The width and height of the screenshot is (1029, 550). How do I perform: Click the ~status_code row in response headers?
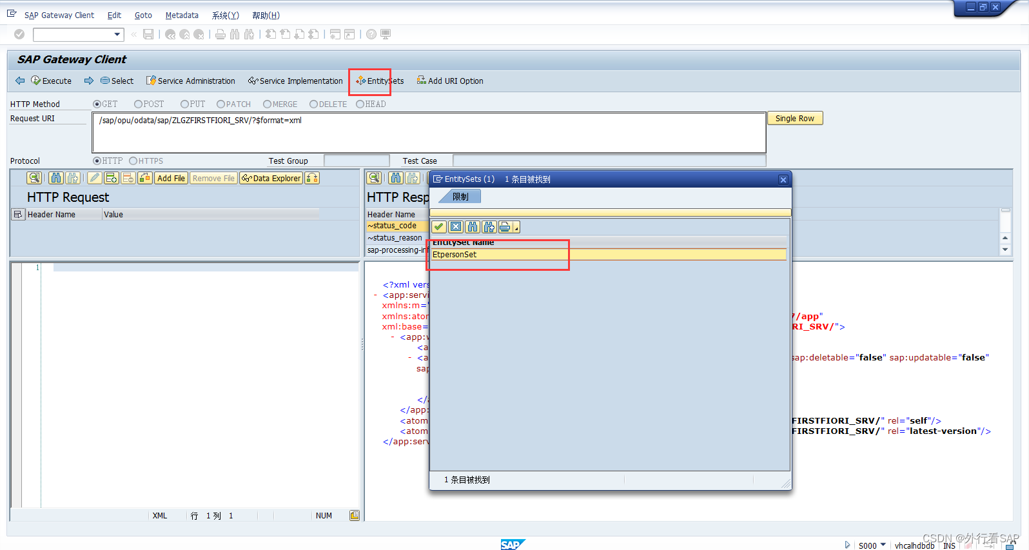pyautogui.click(x=397, y=226)
